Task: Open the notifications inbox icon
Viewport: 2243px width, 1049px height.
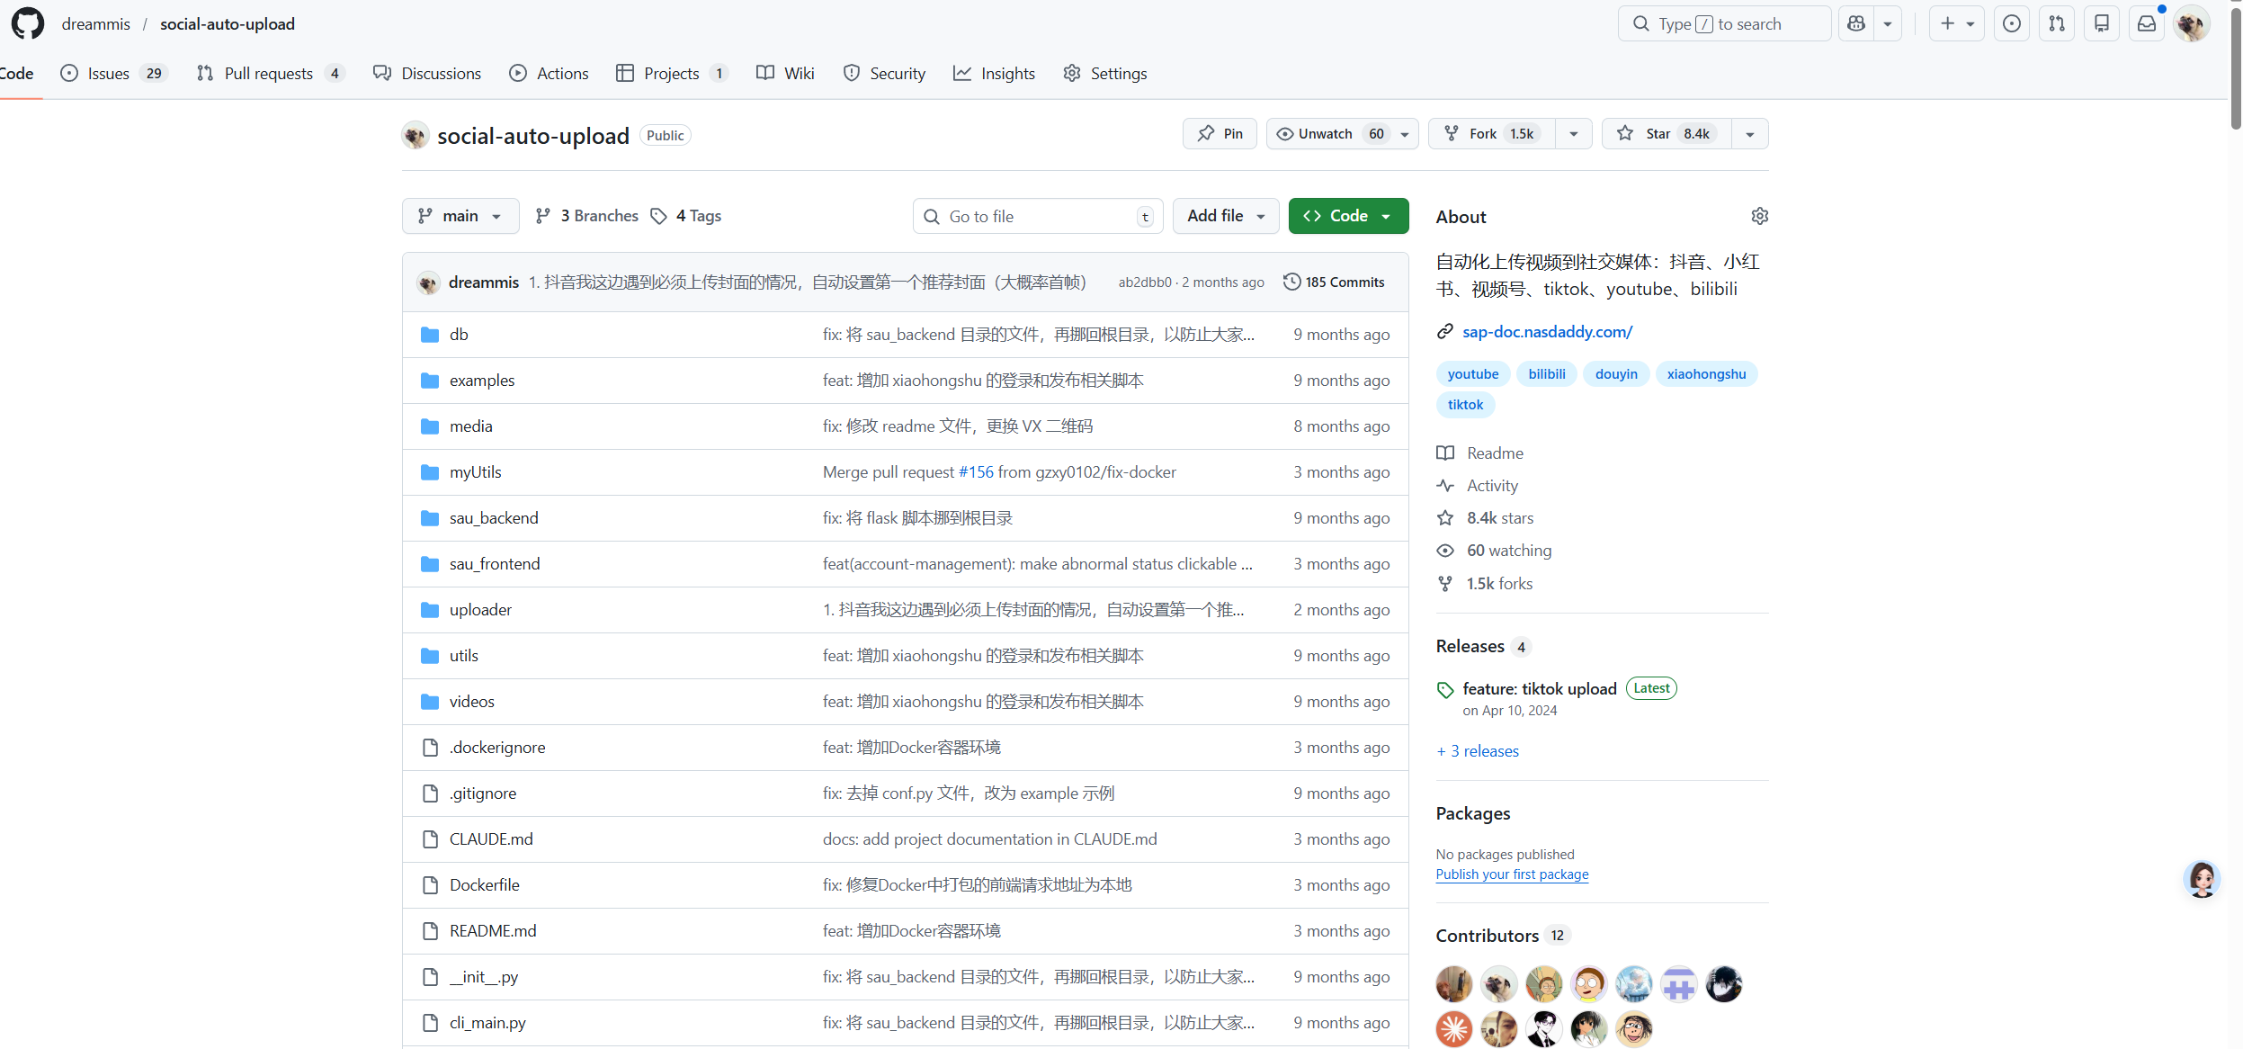Action: (2147, 24)
